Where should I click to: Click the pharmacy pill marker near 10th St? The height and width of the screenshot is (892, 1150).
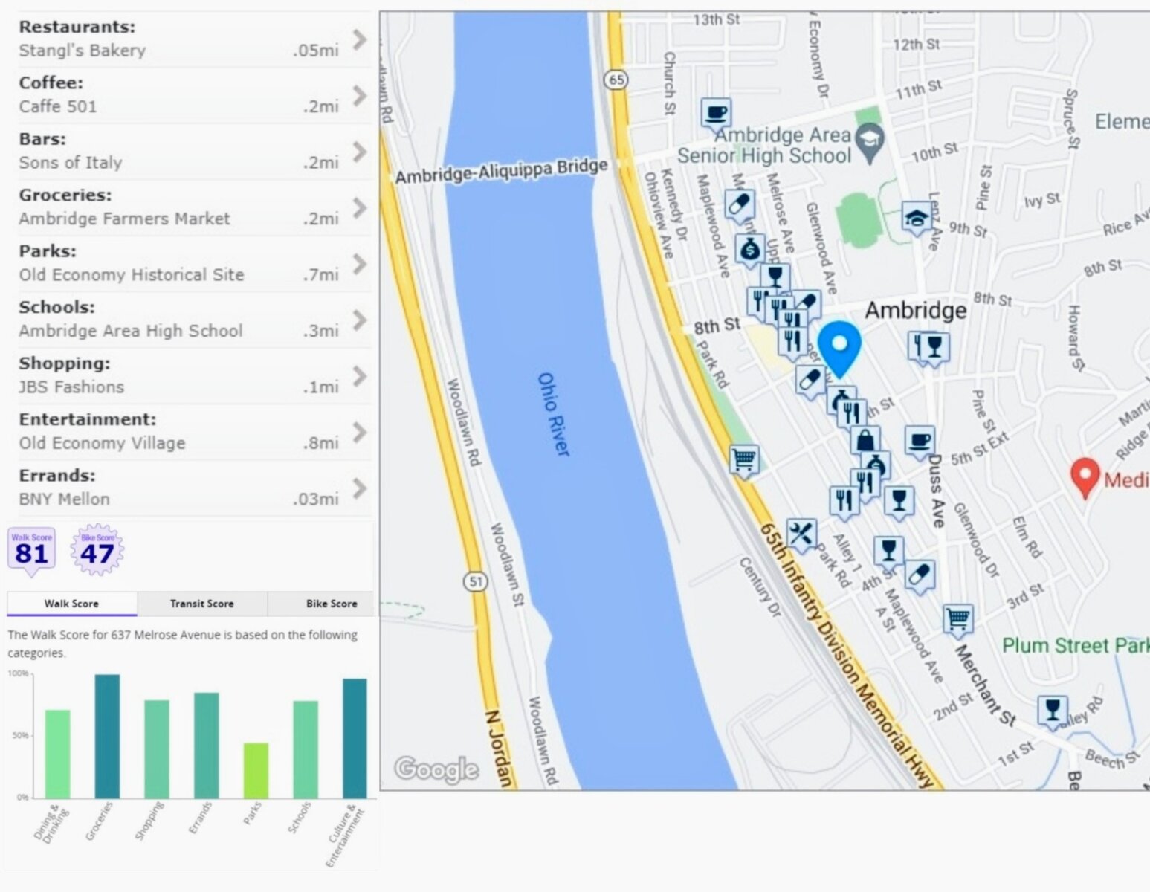tap(739, 204)
